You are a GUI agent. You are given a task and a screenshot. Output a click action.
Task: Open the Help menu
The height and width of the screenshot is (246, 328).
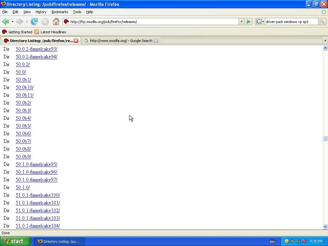click(x=90, y=12)
